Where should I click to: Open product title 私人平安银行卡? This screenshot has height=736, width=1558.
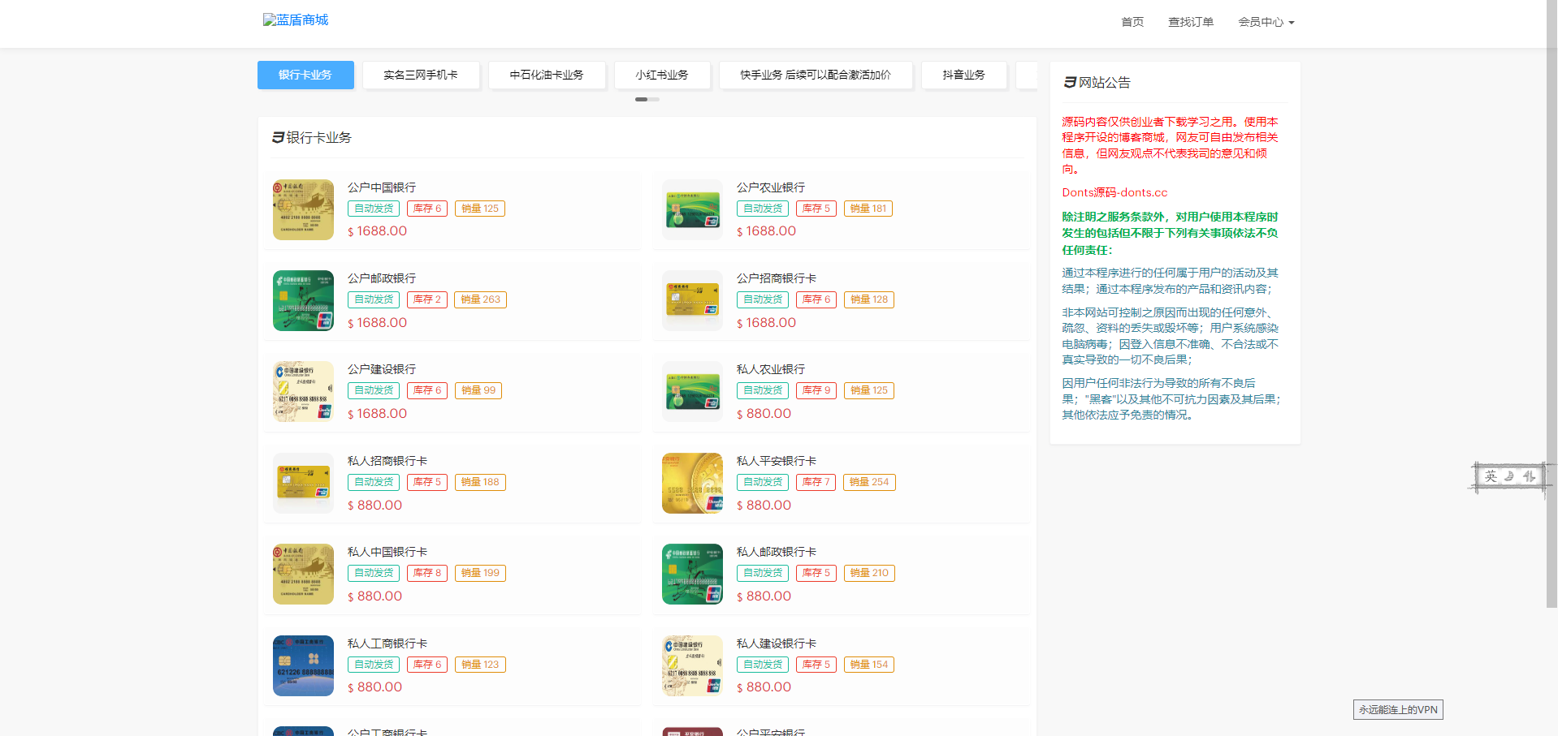[777, 461]
